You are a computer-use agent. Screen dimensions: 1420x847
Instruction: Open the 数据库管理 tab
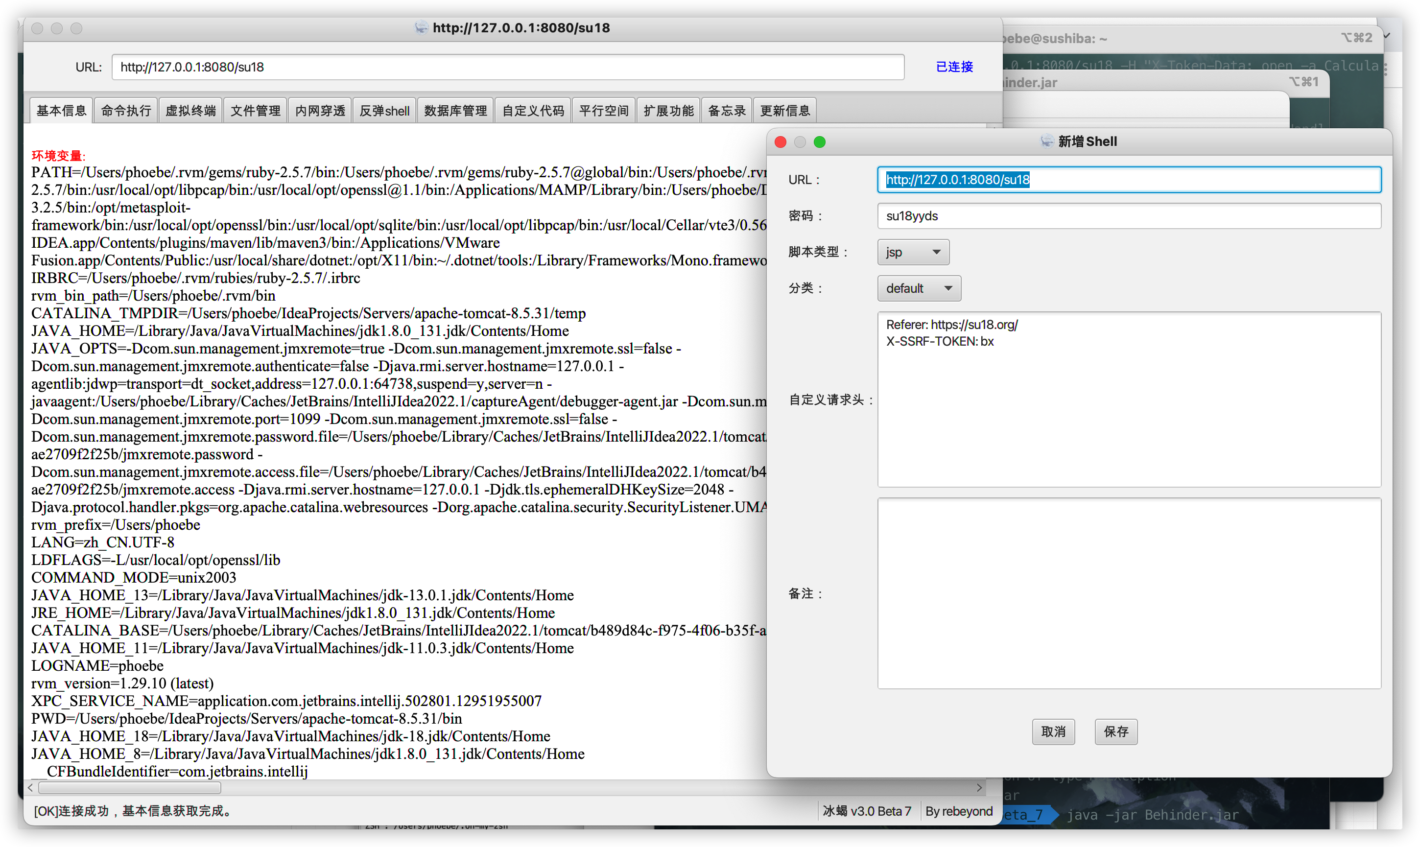(455, 111)
